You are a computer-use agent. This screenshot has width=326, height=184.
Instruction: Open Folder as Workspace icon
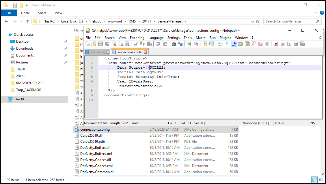[260, 44]
